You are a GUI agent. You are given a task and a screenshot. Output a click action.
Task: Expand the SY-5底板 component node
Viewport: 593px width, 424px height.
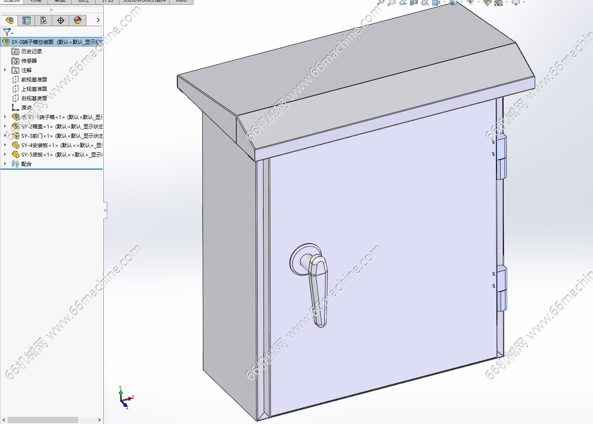[x=5, y=154]
